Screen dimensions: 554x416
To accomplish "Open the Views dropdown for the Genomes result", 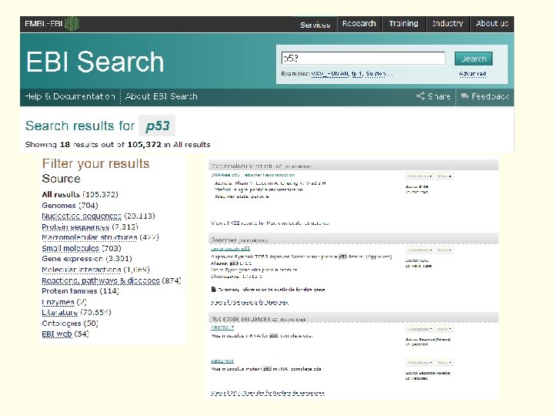I will pyautogui.click(x=445, y=250).
